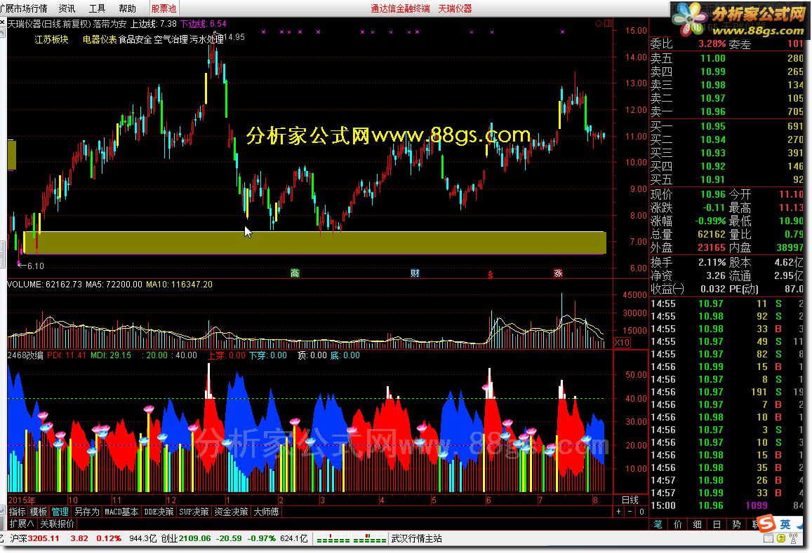Click the panel layout icon above the price axis
Screen dimensions: 812x553
click(x=608, y=23)
